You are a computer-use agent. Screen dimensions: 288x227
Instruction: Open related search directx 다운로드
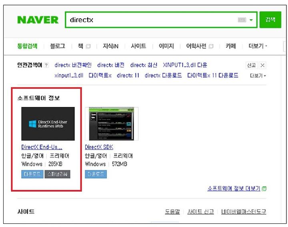163,76
